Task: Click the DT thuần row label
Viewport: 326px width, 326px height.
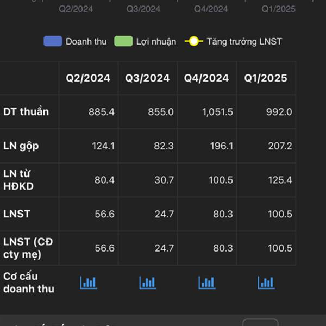Action: click(26, 111)
